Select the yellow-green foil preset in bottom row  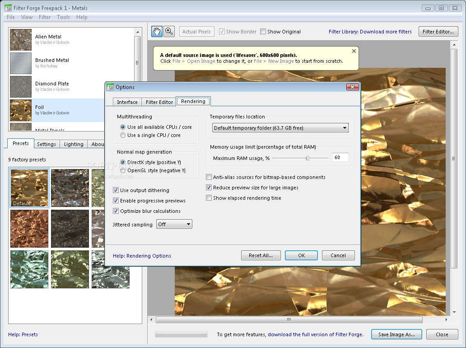click(x=70, y=269)
